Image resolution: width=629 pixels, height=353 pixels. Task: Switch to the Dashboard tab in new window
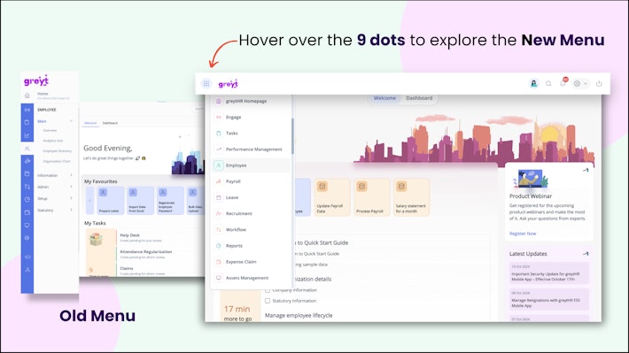pyautogui.click(x=419, y=98)
